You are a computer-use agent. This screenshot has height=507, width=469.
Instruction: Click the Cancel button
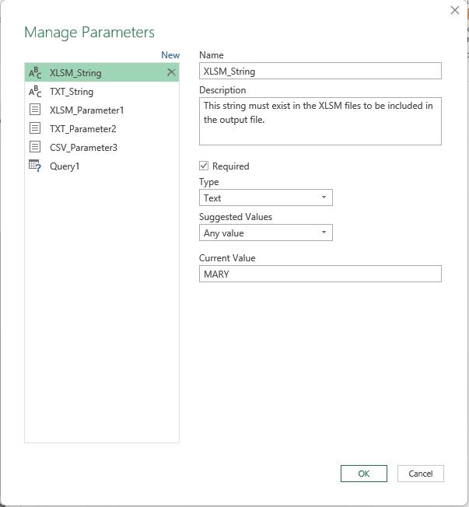pyautogui.click(x=421, y=474)
